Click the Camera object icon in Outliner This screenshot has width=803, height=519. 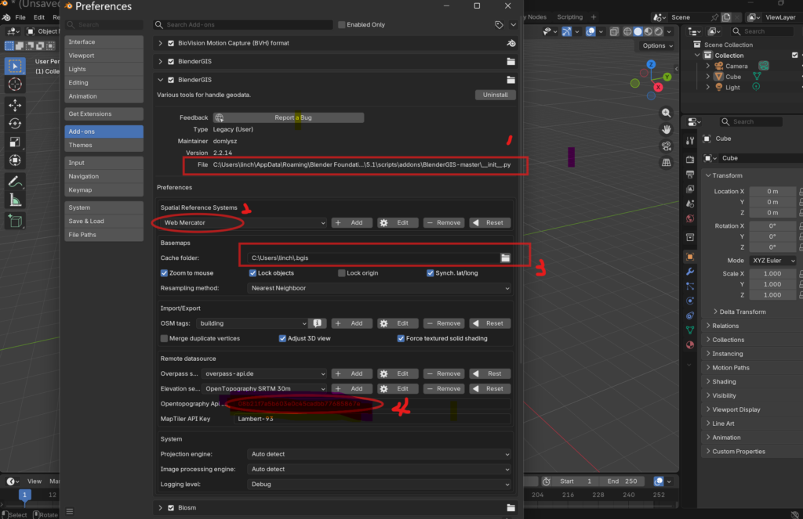pos(718,66)
